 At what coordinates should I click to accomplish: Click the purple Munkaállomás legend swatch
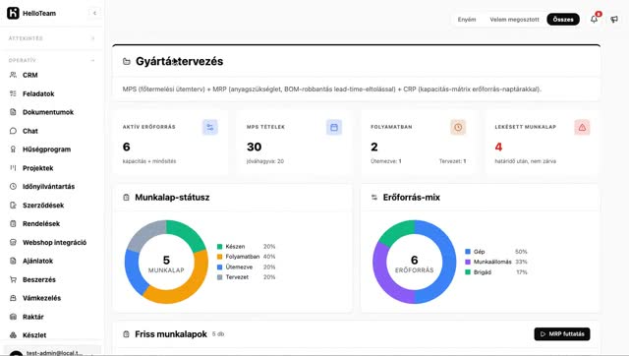point(468,262)
